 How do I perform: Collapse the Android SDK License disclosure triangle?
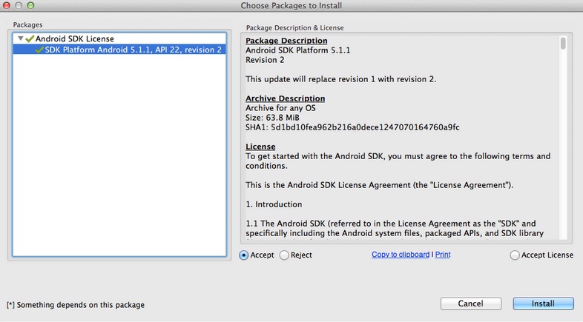point(21,38)
